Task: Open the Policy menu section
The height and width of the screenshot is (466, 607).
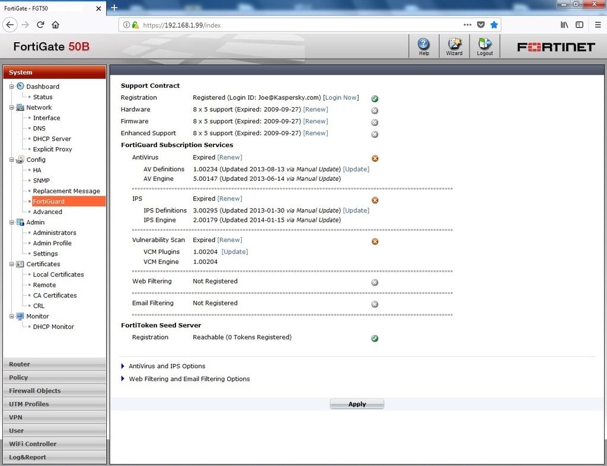Action: (x=55, y=378)
